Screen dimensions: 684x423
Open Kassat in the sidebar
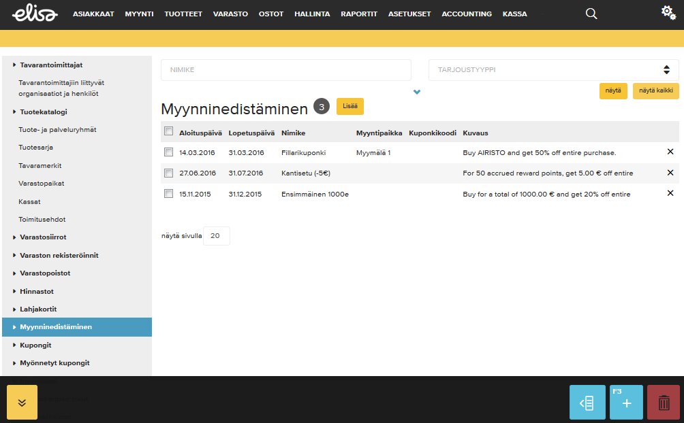[29, 202]
